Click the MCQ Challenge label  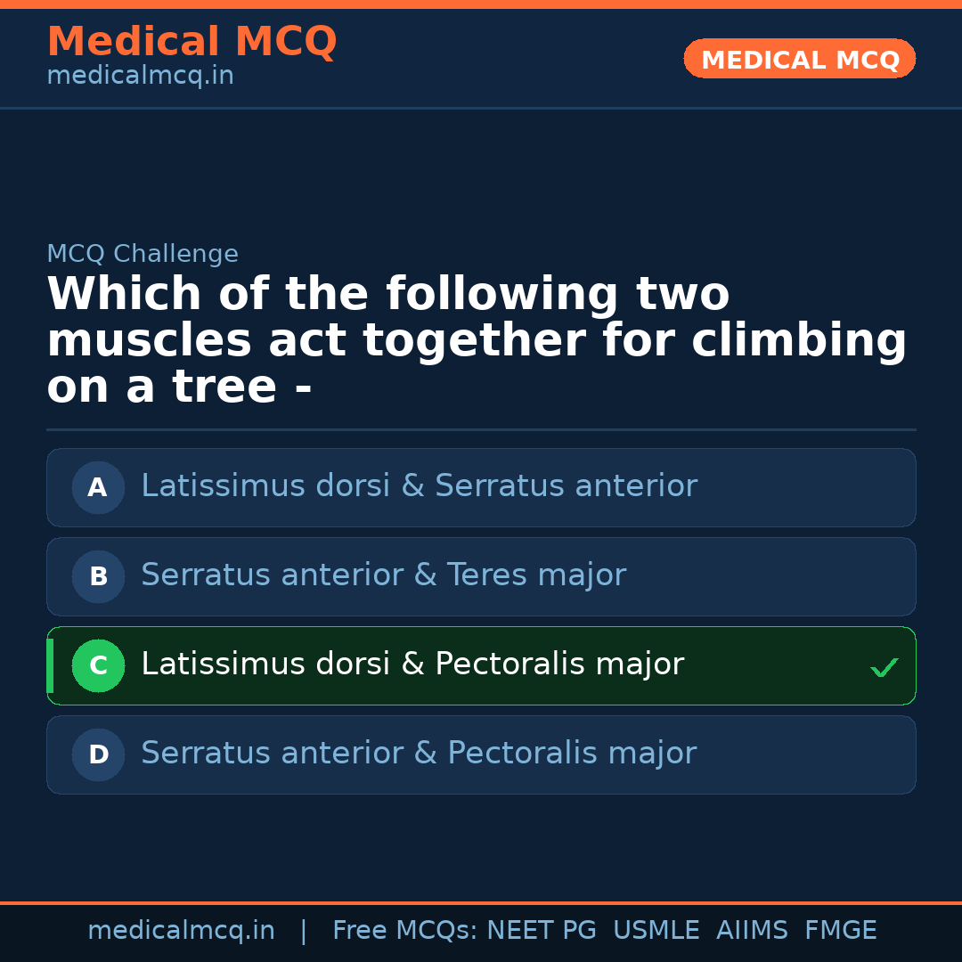[x=143, y=254]
